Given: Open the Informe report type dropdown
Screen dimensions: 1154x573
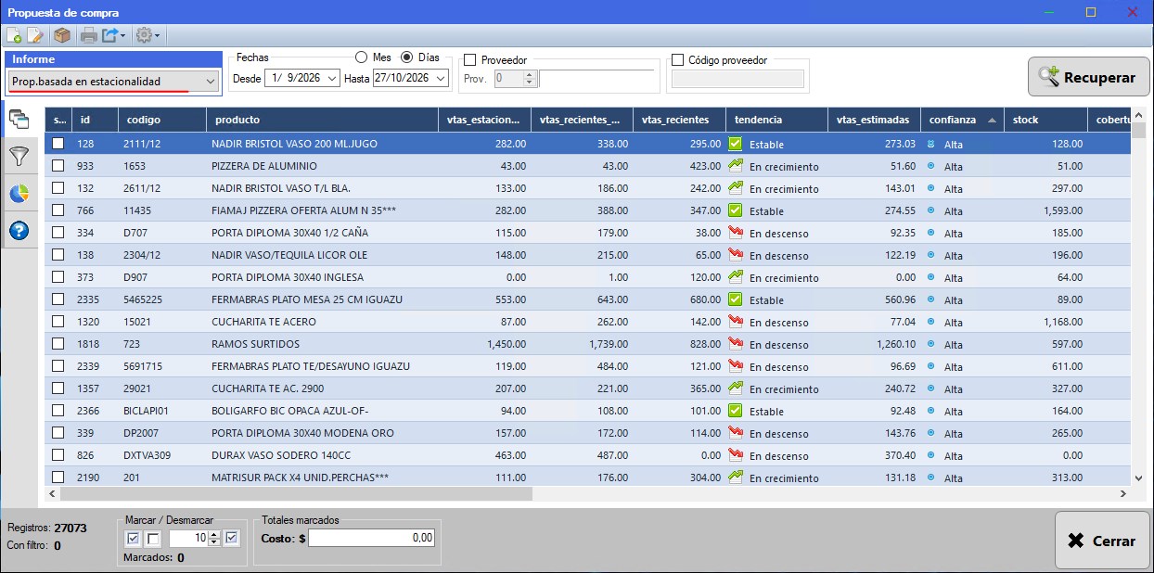Looking at the screenshot, I should pyautogui.click(x=114, y=82).
